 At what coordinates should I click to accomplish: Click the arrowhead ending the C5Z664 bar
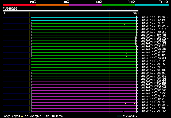(x=137, y=73)
